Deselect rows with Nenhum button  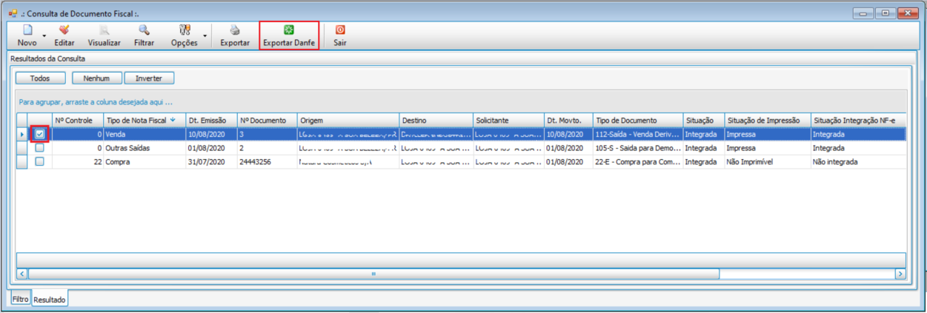[96, 78]
